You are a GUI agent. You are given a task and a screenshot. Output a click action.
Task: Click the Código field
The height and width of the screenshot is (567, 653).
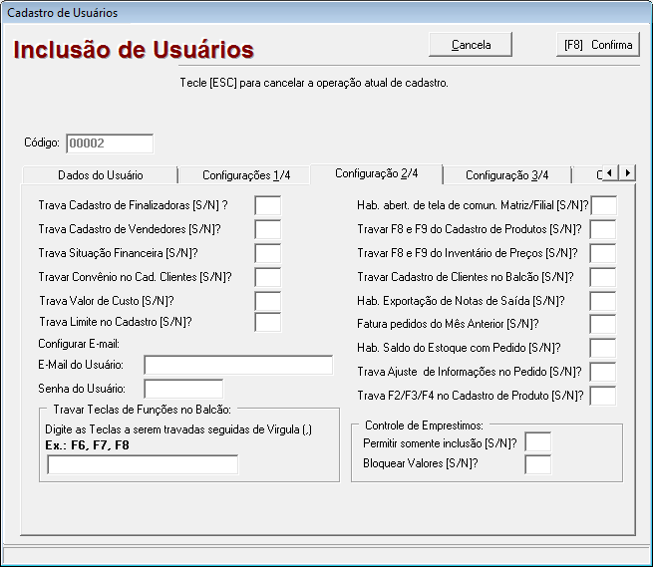tap(110, 143)
